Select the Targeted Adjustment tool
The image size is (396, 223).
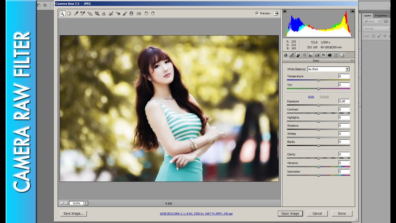(90, 13)
